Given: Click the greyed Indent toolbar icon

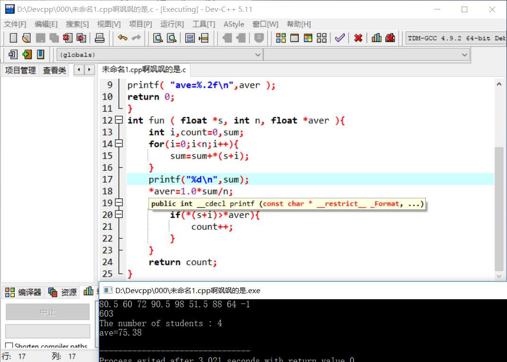Looking at the screenshot, I should tap(227, 38).
